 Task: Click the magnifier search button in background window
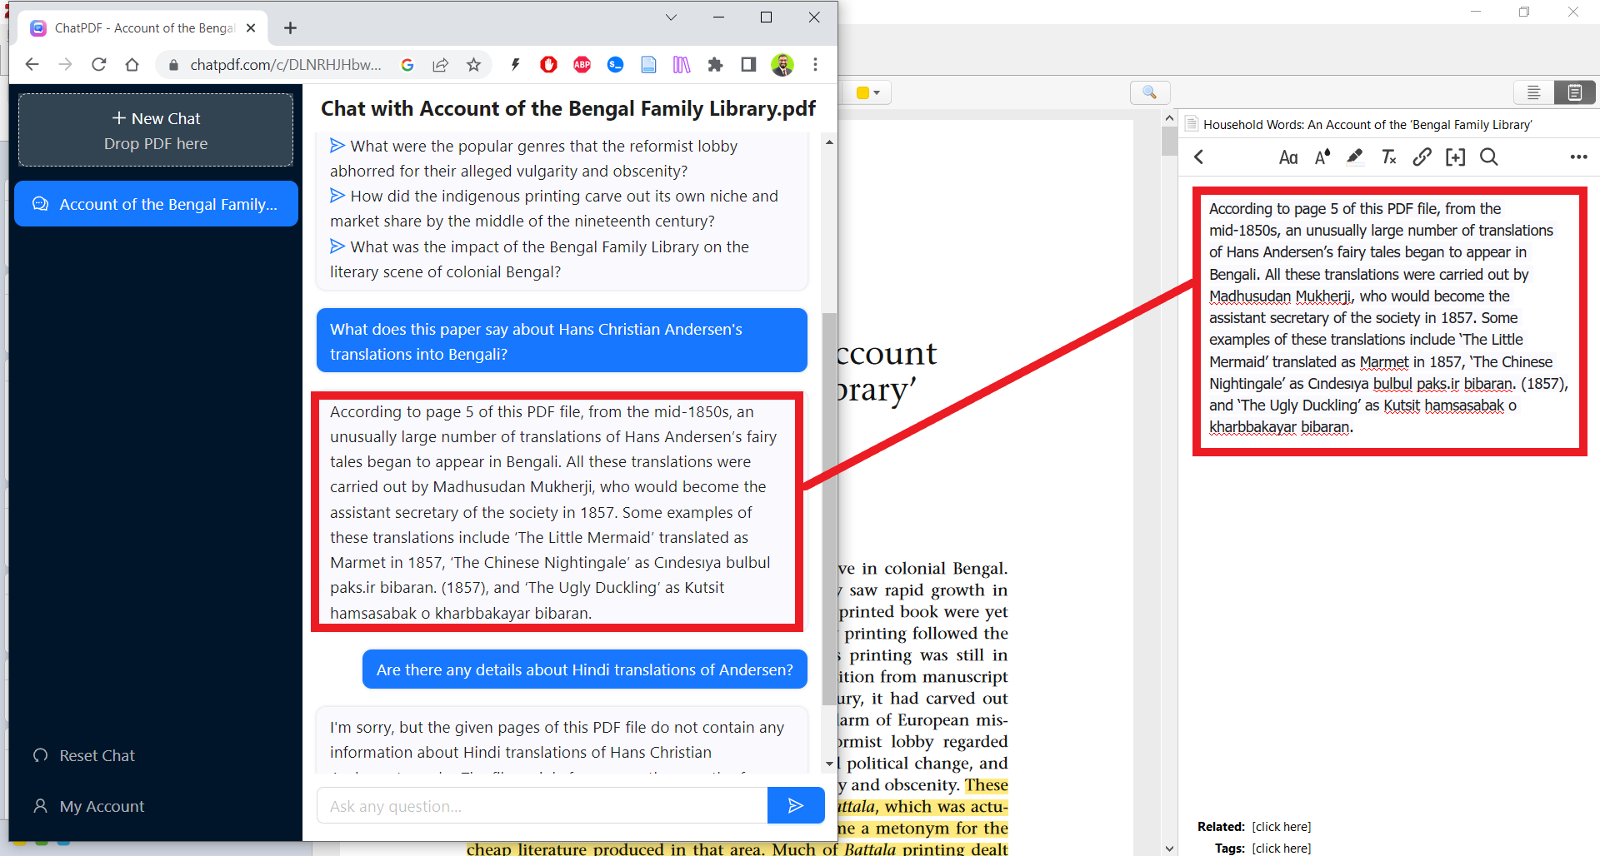(x=1150, y=92)
